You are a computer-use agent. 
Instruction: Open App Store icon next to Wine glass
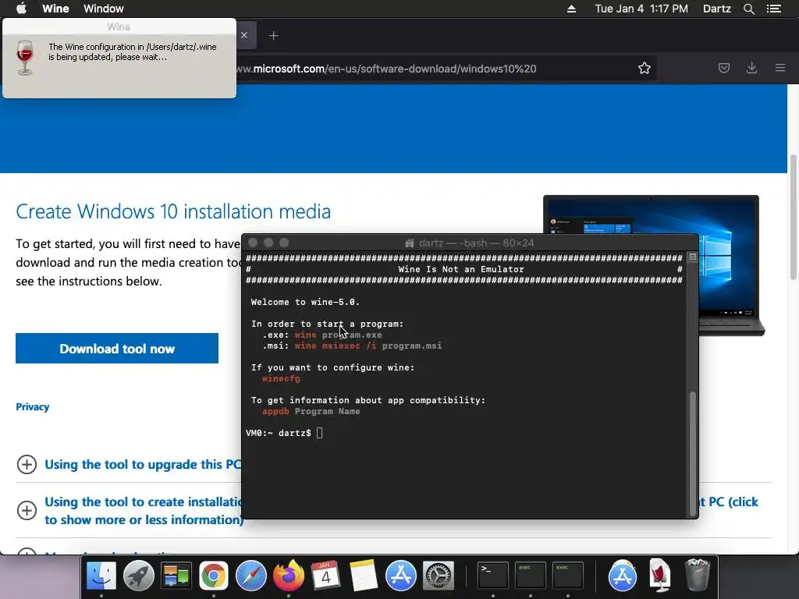pos(622,576)
